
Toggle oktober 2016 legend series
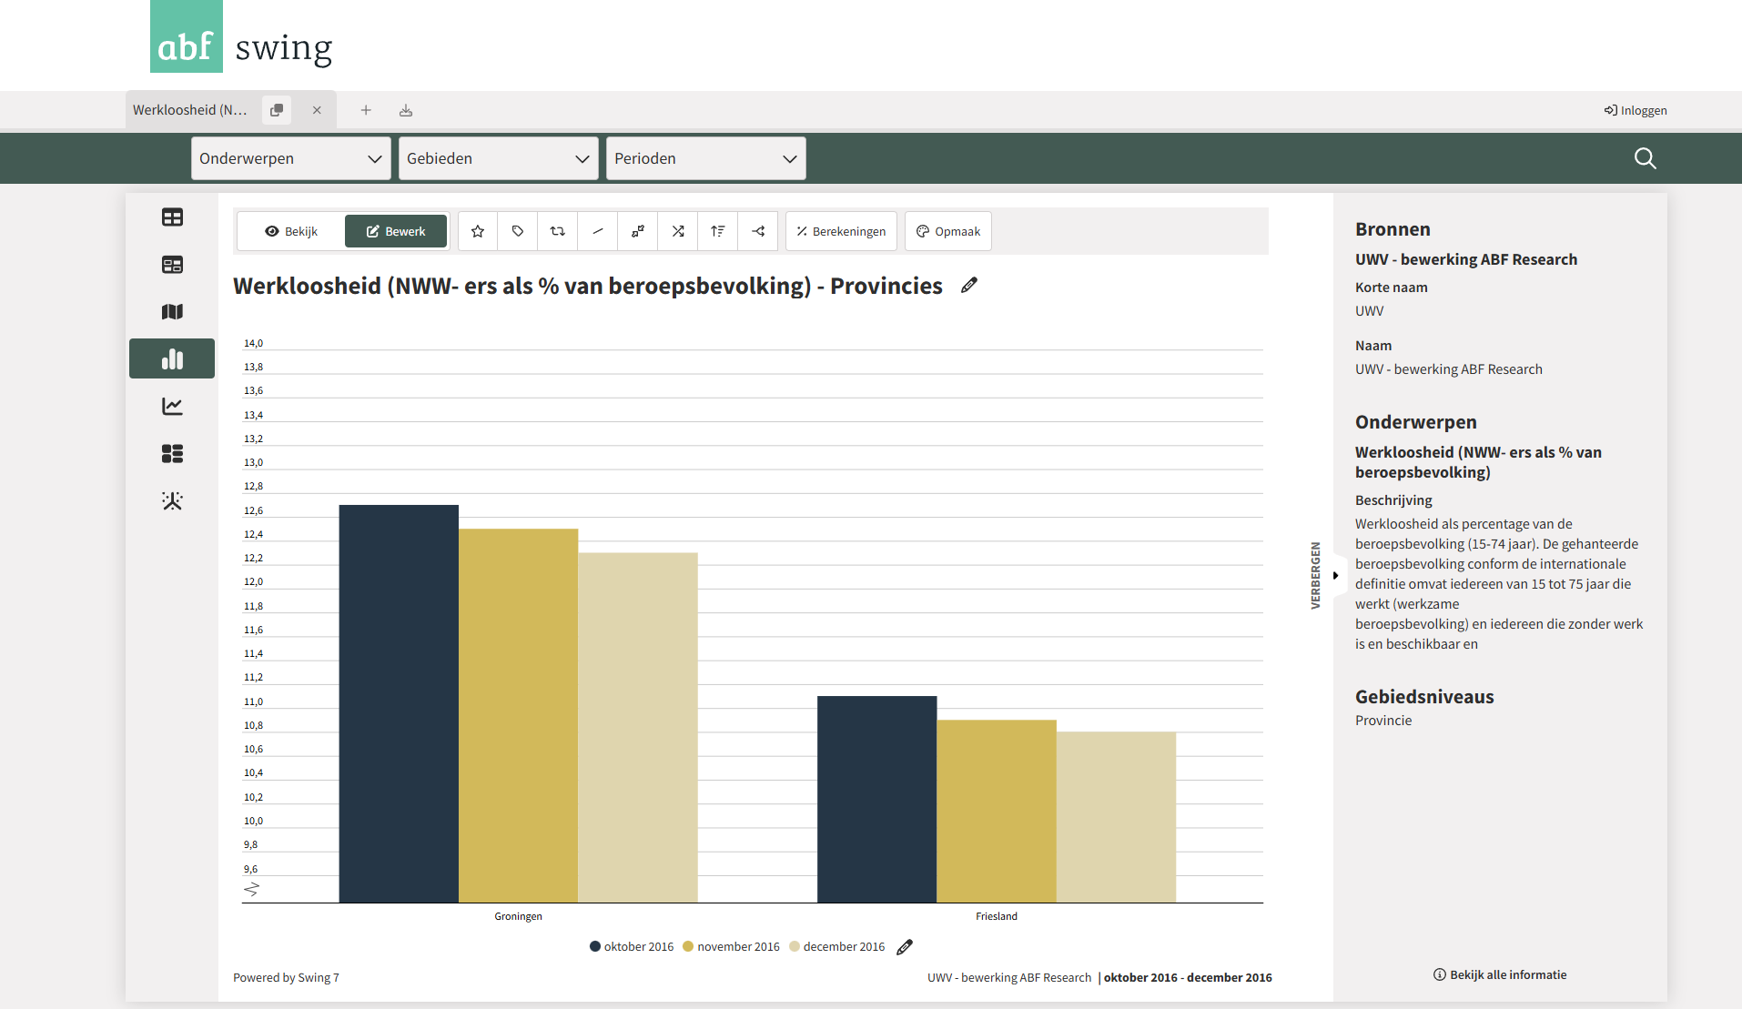(x=632, y=947)
